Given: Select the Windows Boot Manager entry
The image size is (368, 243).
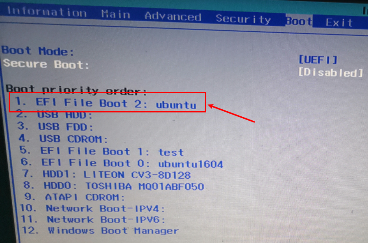Looking at the screenshot, I should tap(100, 230).
